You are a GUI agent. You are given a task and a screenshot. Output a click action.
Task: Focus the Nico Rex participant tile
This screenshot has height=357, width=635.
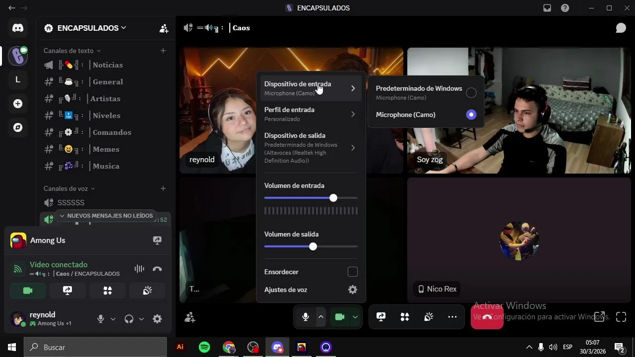pos(519,240)
